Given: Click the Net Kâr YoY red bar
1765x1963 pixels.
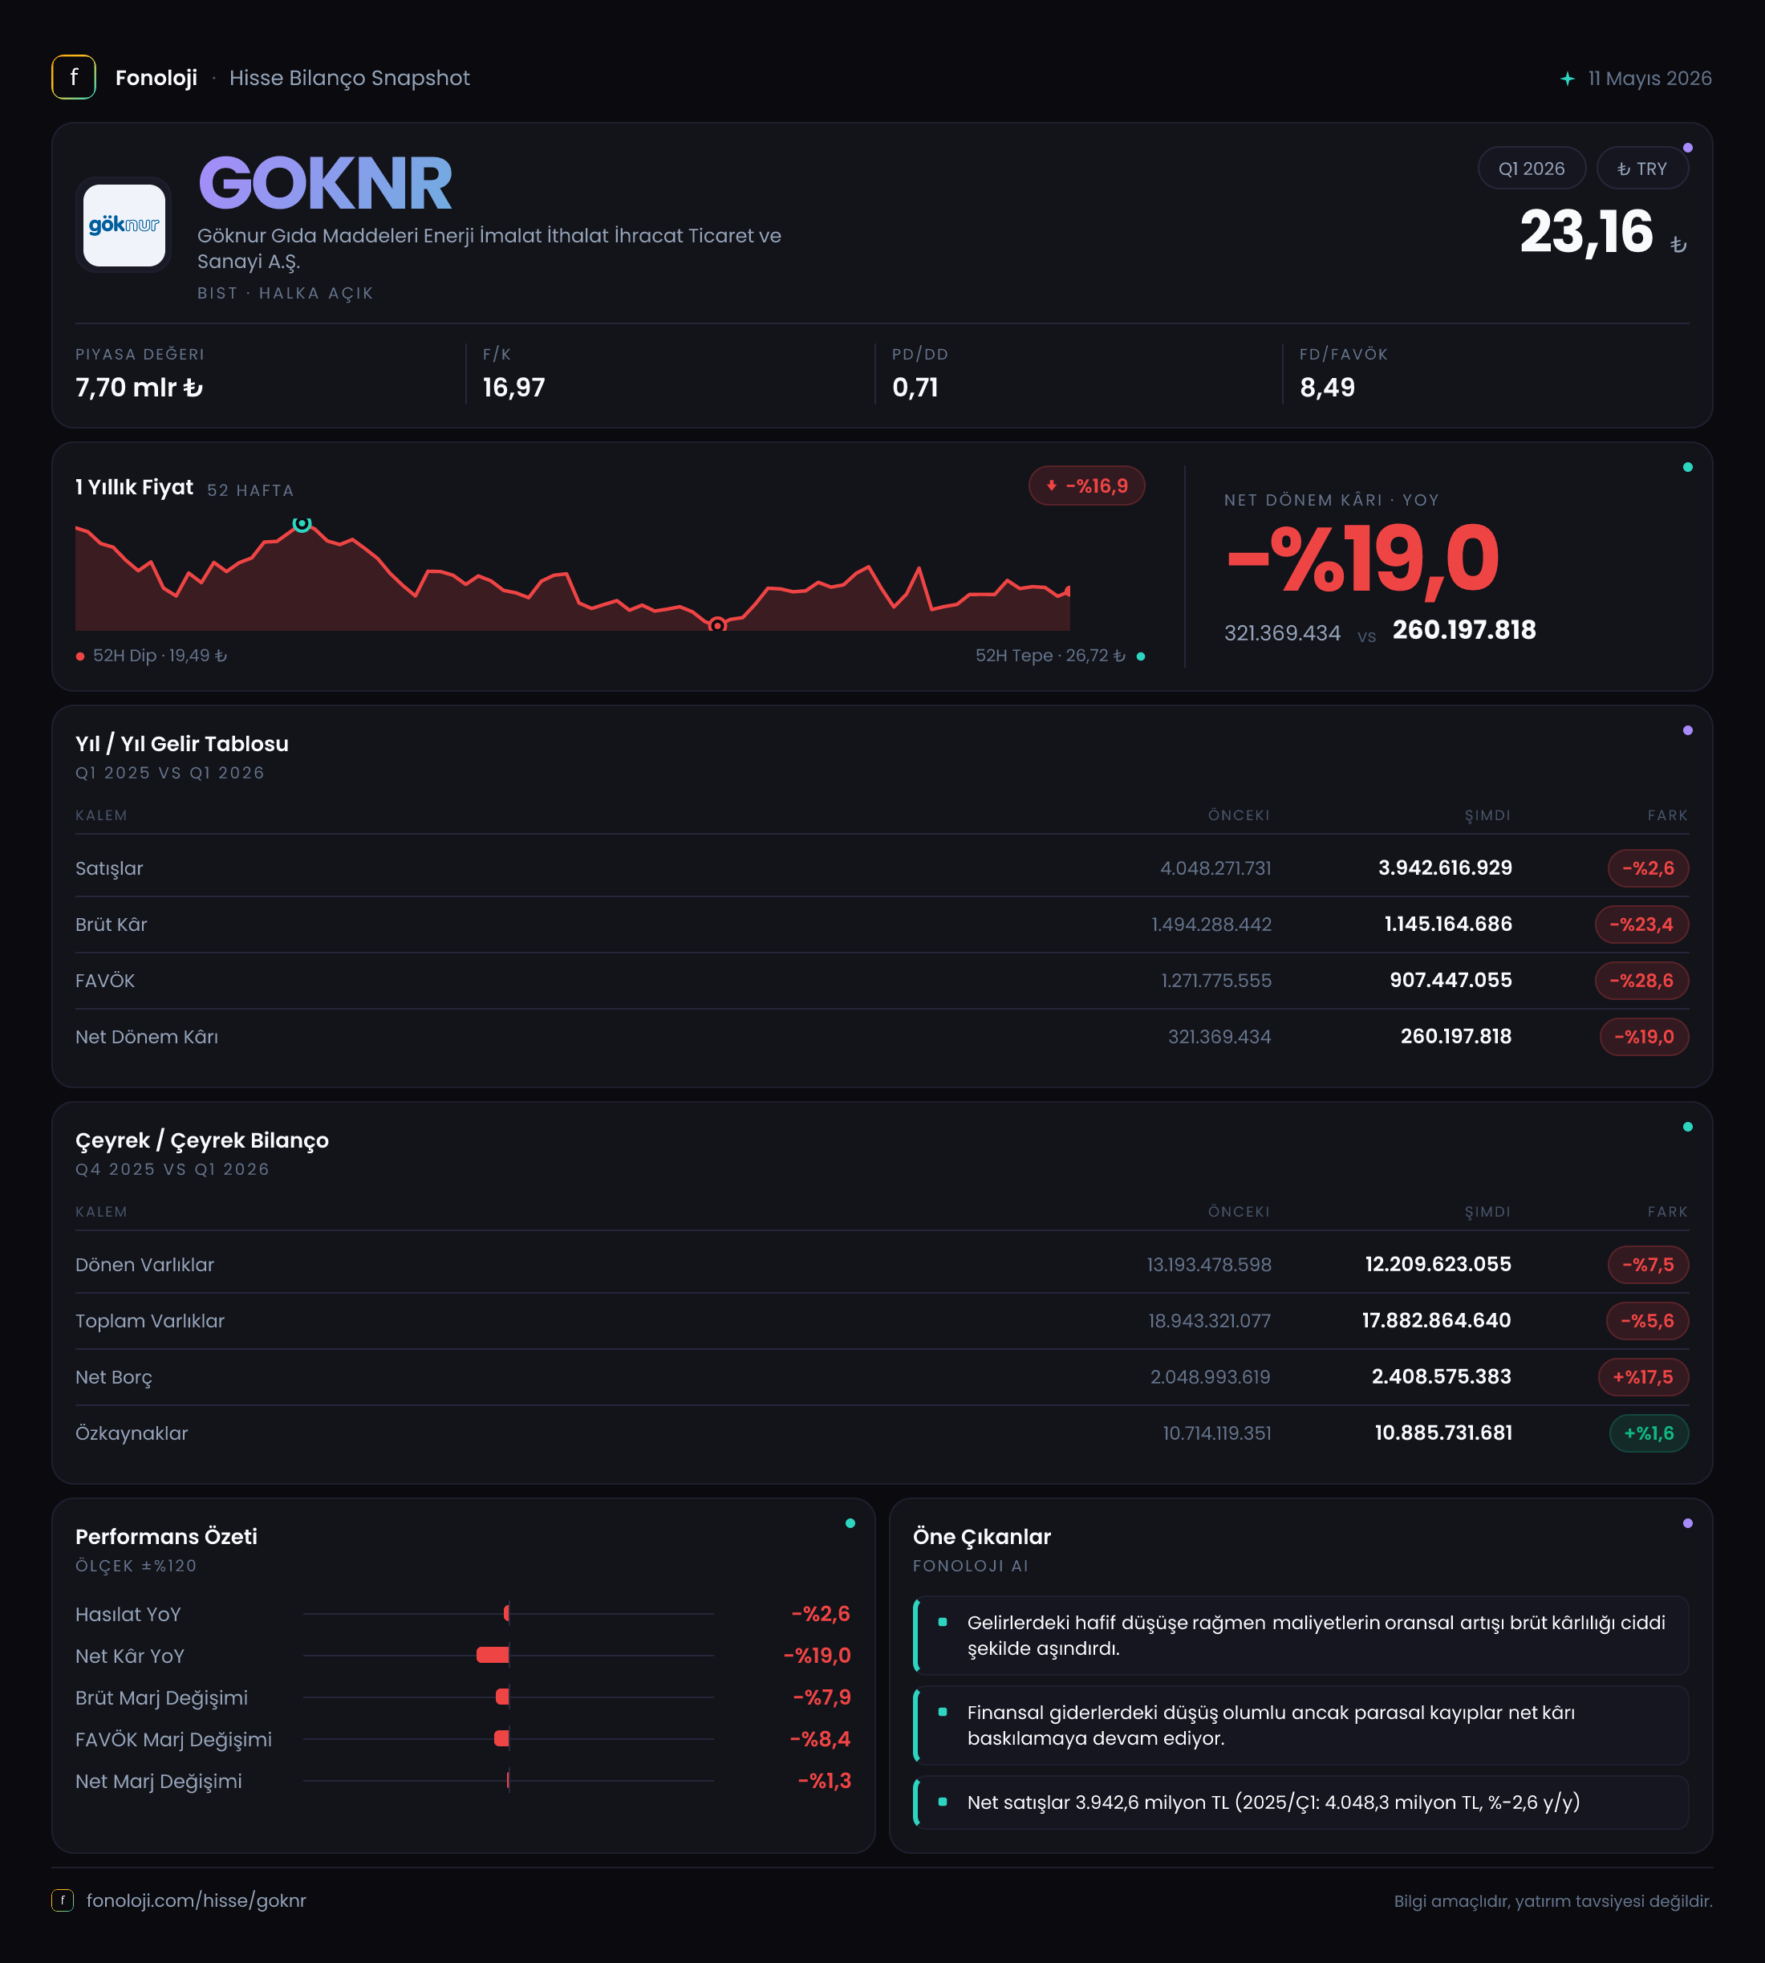Looking at the screenshot, I should point(493,1656).
